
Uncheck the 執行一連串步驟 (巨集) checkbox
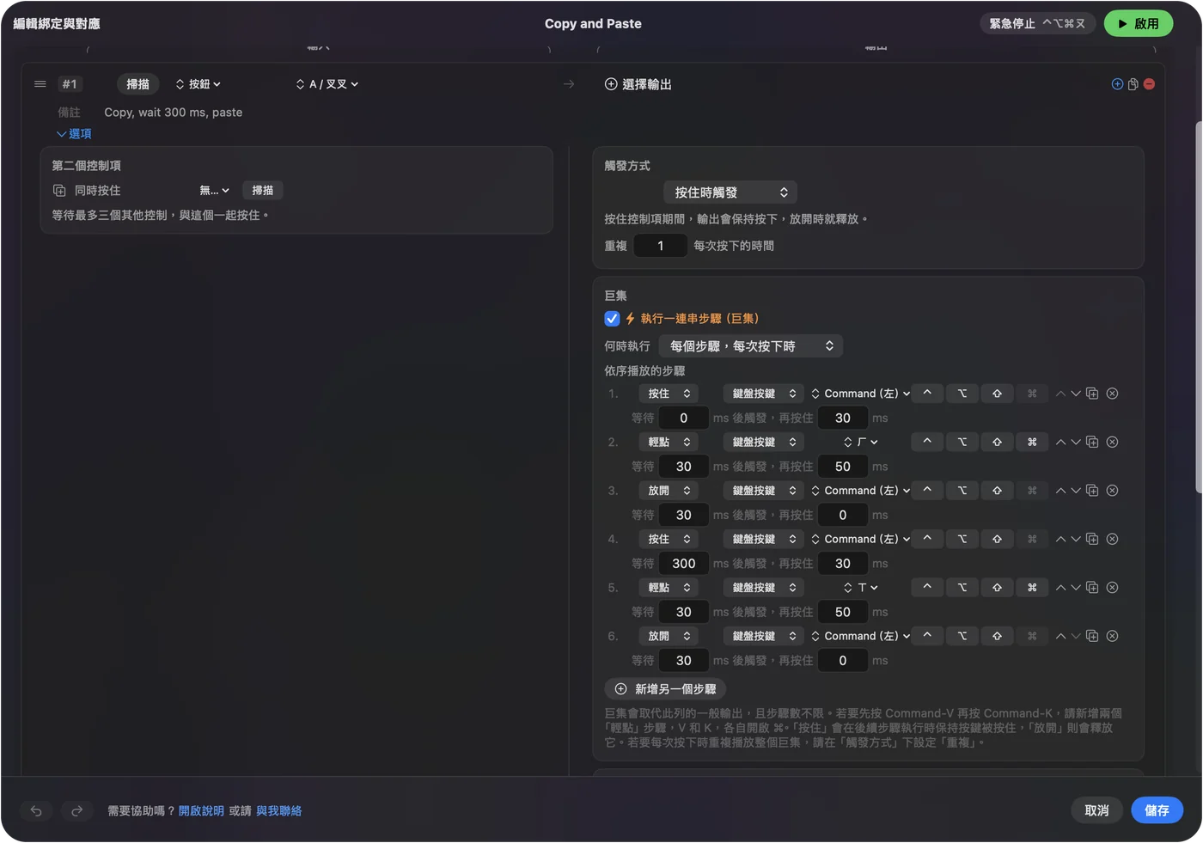coord(612,319)
